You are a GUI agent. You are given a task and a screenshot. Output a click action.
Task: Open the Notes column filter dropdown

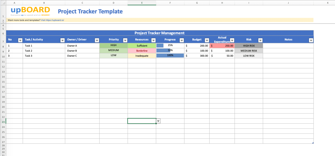click(x=311, y=40)
